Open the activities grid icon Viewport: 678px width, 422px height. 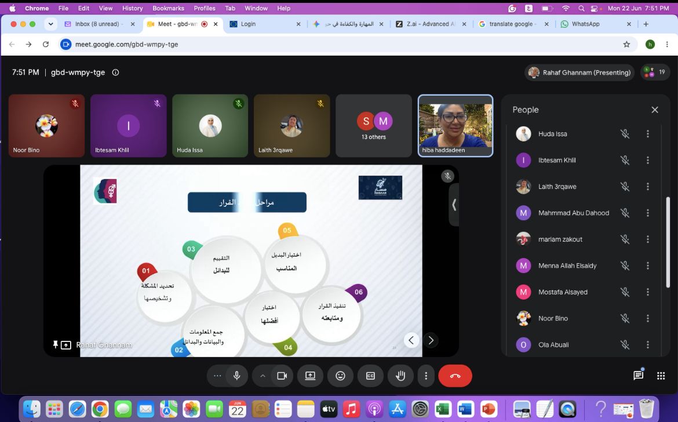coord(661,376)
